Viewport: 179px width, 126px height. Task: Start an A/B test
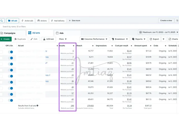[x=48, y=39]
